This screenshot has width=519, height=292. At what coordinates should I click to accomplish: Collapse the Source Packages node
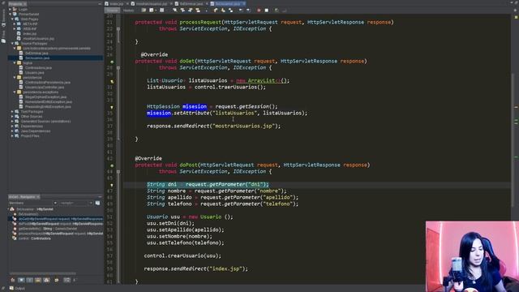point(13,43)
